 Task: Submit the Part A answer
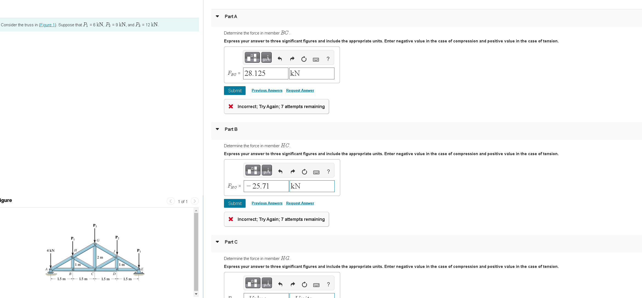coord(235,91)
